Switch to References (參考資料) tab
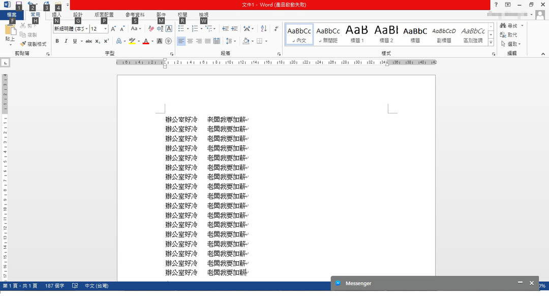The width and height of the screenshot is (549, 296). [x=135, y=15]
